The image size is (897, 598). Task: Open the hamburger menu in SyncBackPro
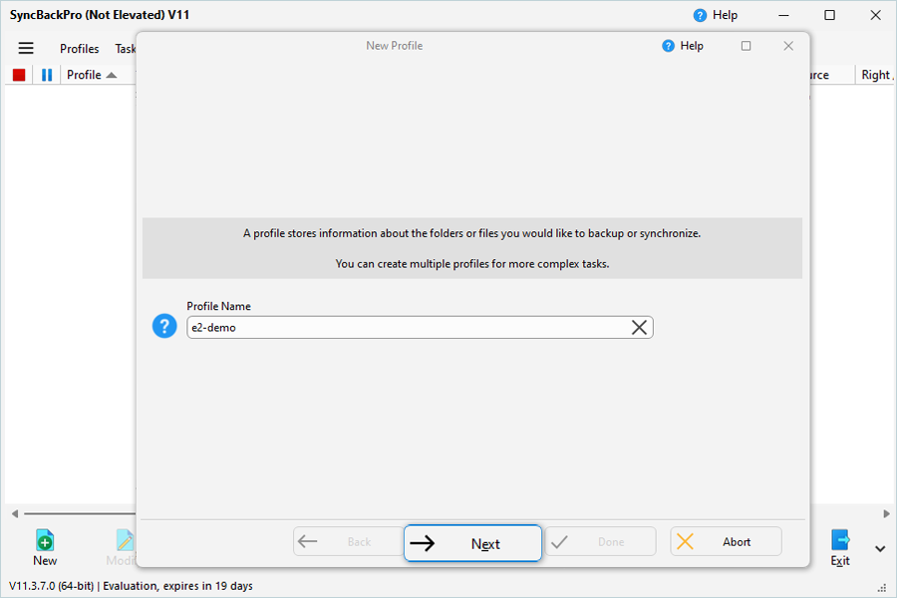coord(26,48)
